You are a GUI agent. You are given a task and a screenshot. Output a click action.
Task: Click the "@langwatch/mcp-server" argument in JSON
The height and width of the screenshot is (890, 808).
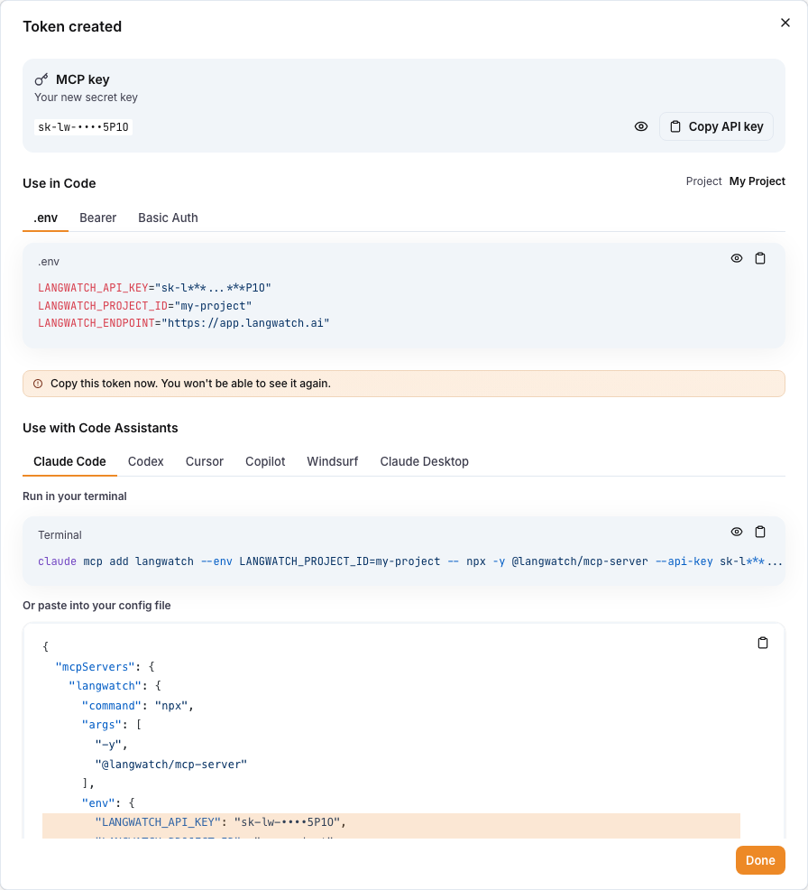[x=171, y=765]
